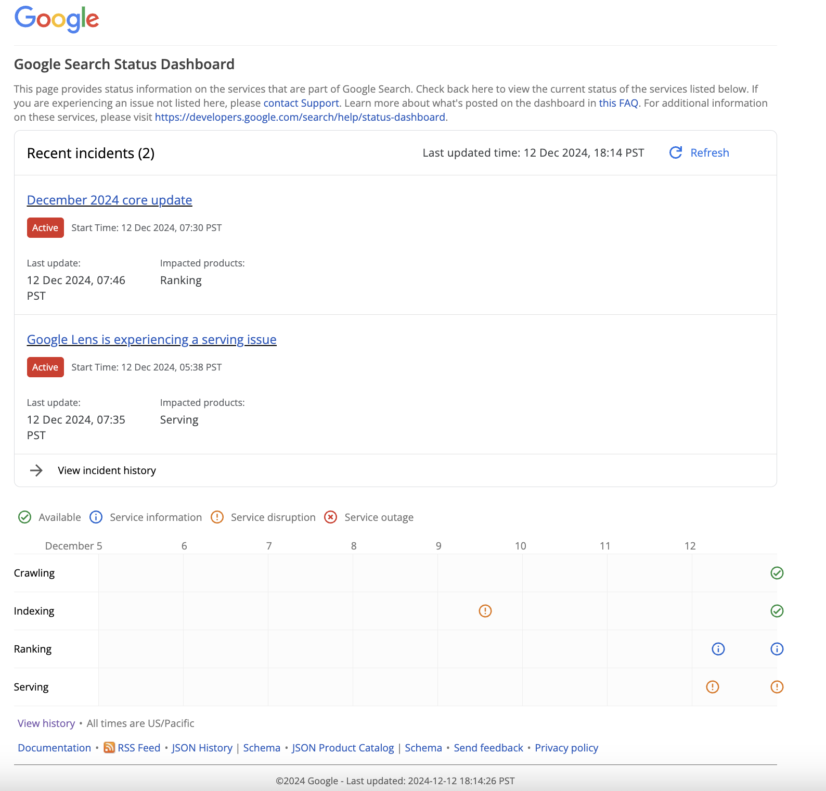Click Ranking under Impacted products

tap(181, 280)
